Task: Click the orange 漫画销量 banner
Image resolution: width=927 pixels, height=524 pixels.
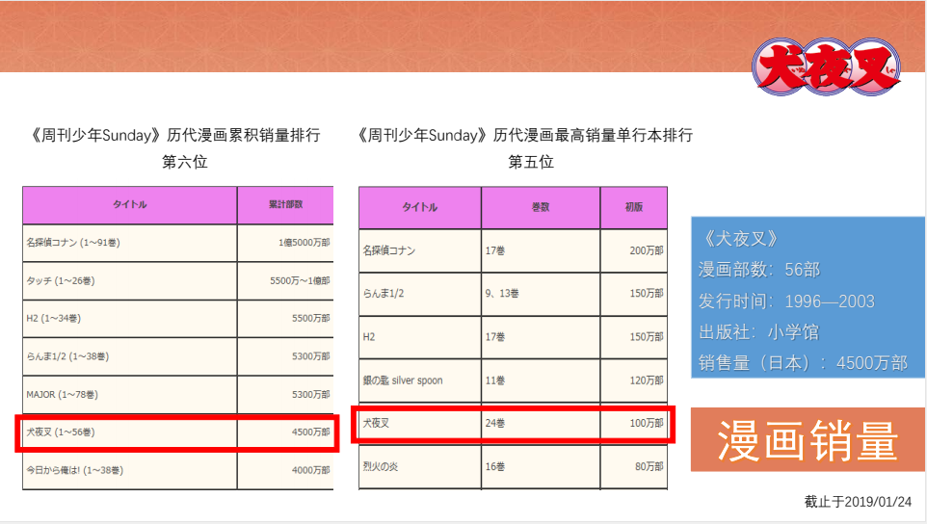Action: pos(808,440)
